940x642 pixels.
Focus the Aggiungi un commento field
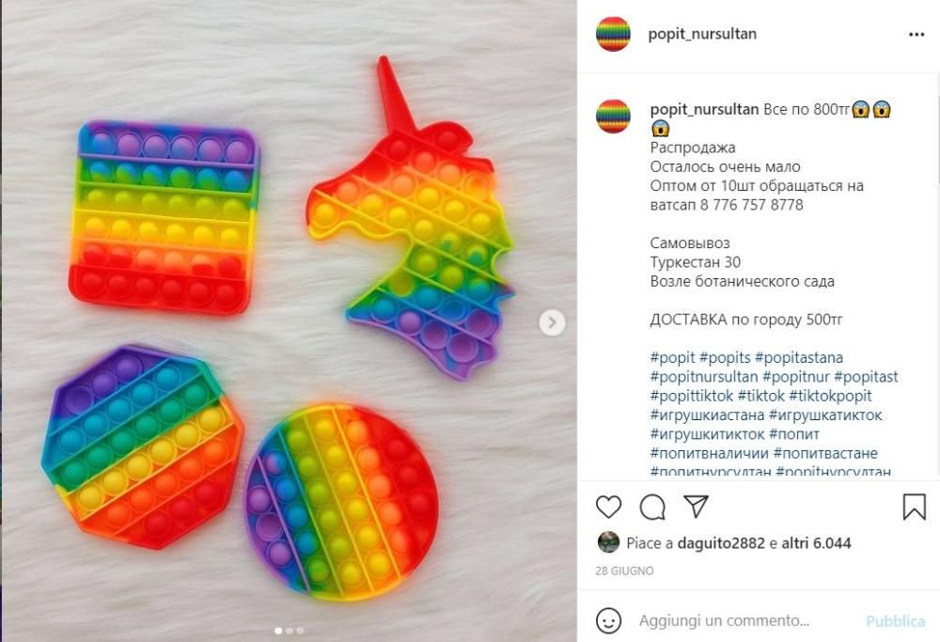(749, 620)
